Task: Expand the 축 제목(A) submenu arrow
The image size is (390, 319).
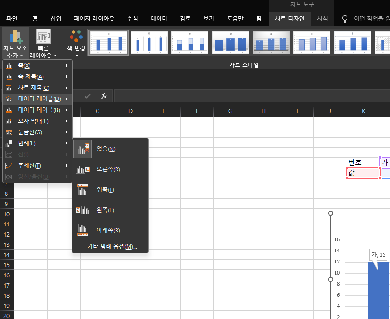Action: [x=67, y=76]
